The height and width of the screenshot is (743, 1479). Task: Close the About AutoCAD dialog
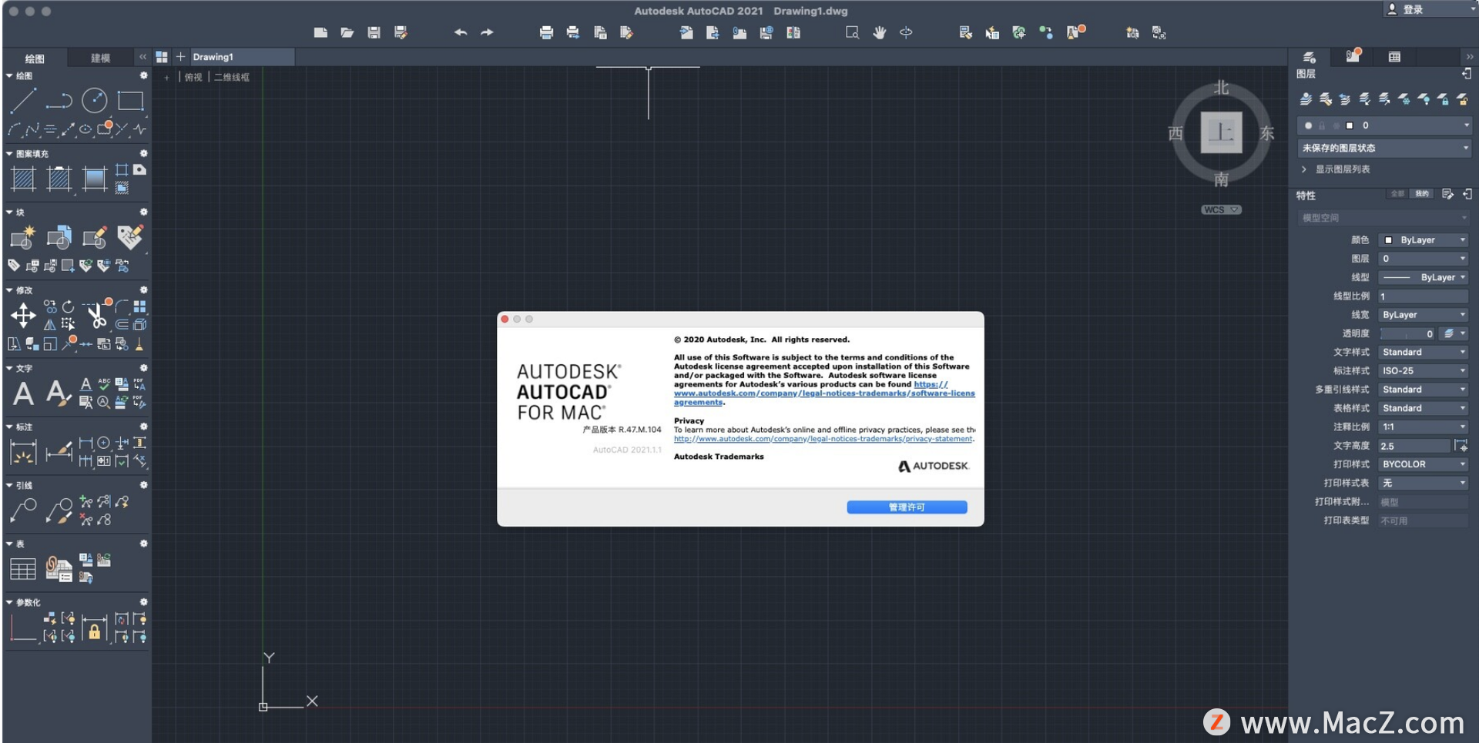[x=505, y=319]
